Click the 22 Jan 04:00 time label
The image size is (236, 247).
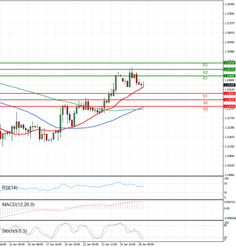(x=91, y=244)
